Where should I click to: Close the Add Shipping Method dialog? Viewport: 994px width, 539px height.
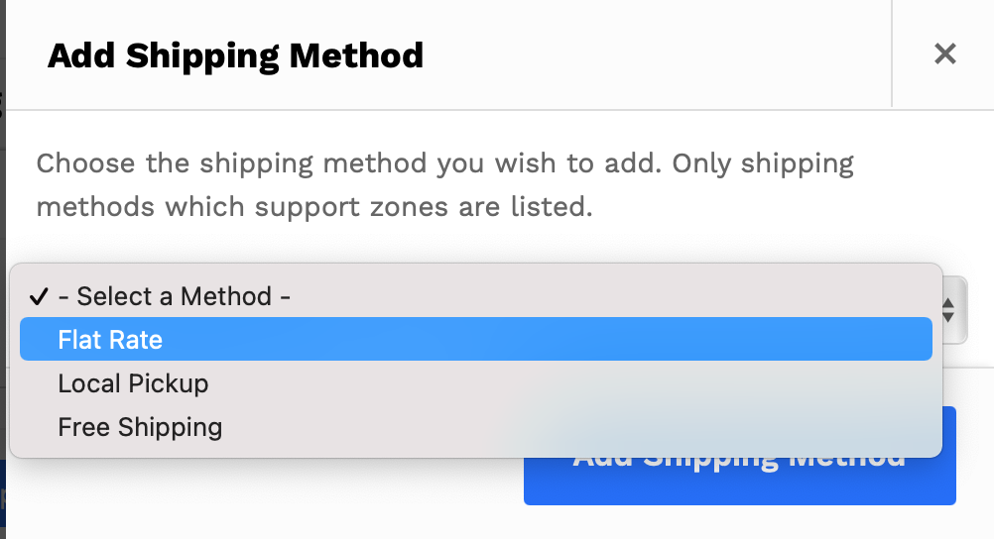click(944, 54)
